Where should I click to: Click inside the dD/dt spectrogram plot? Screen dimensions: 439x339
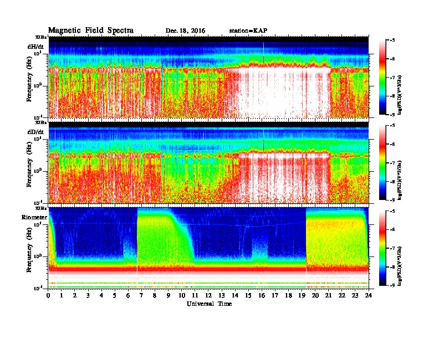tap(208, 162)
